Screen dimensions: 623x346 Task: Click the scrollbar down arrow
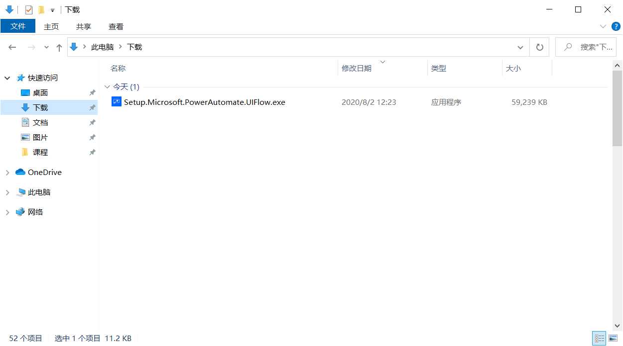(x=618, y=326)
